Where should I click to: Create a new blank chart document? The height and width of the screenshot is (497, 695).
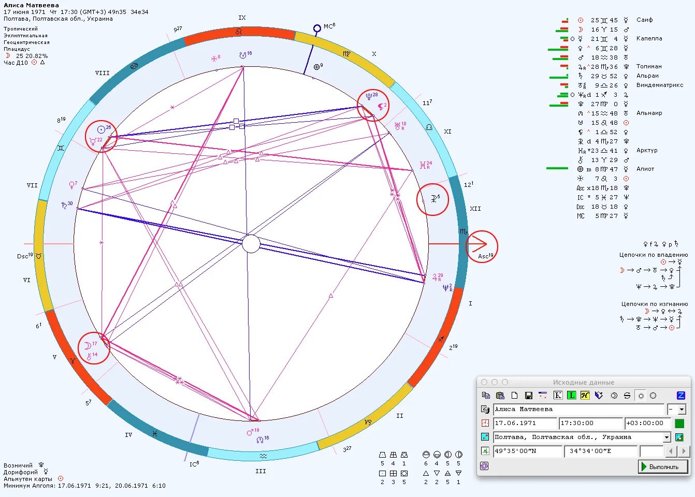(514, 396)
